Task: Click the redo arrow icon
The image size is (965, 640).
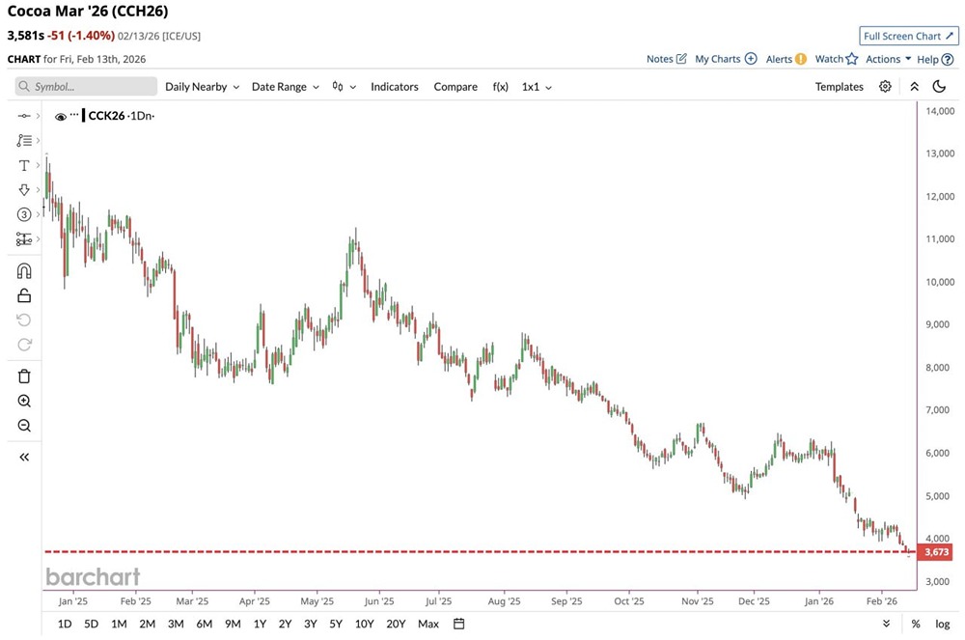Action: [x=24, y=345]
